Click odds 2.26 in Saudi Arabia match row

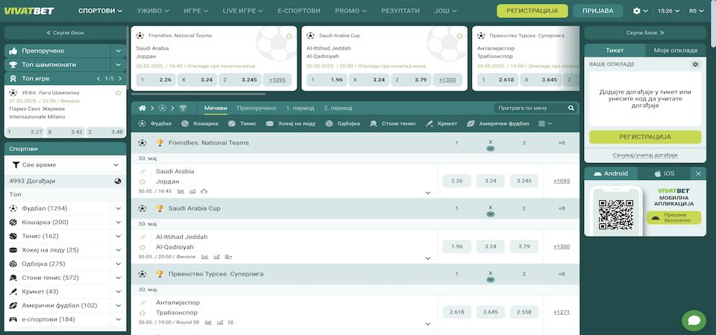[456, 181]
